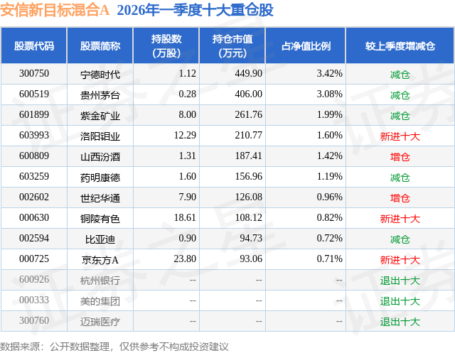Click market value 187.41
Image resolution: width=455 pixels, height=353 pixels.
click(x=248, y=156)
